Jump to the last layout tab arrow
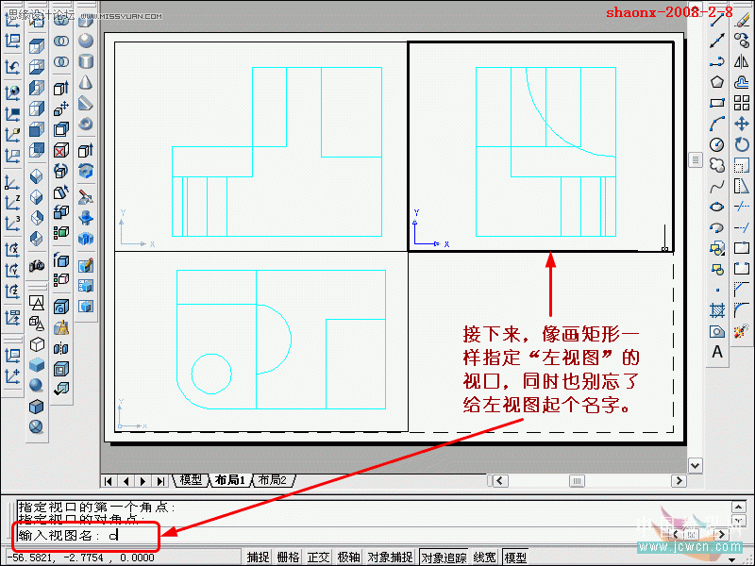 (160, 481)
